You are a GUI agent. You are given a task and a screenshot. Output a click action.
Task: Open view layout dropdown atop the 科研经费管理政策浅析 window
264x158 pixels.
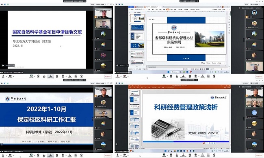(x=255, y=83)
